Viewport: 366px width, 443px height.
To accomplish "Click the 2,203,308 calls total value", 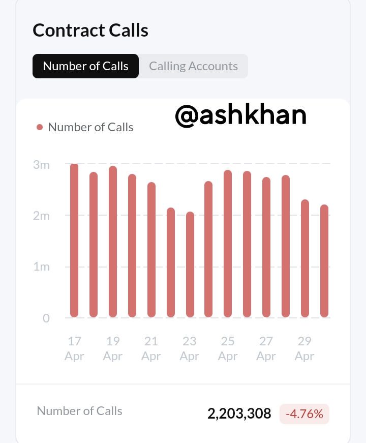I will 239,414.
